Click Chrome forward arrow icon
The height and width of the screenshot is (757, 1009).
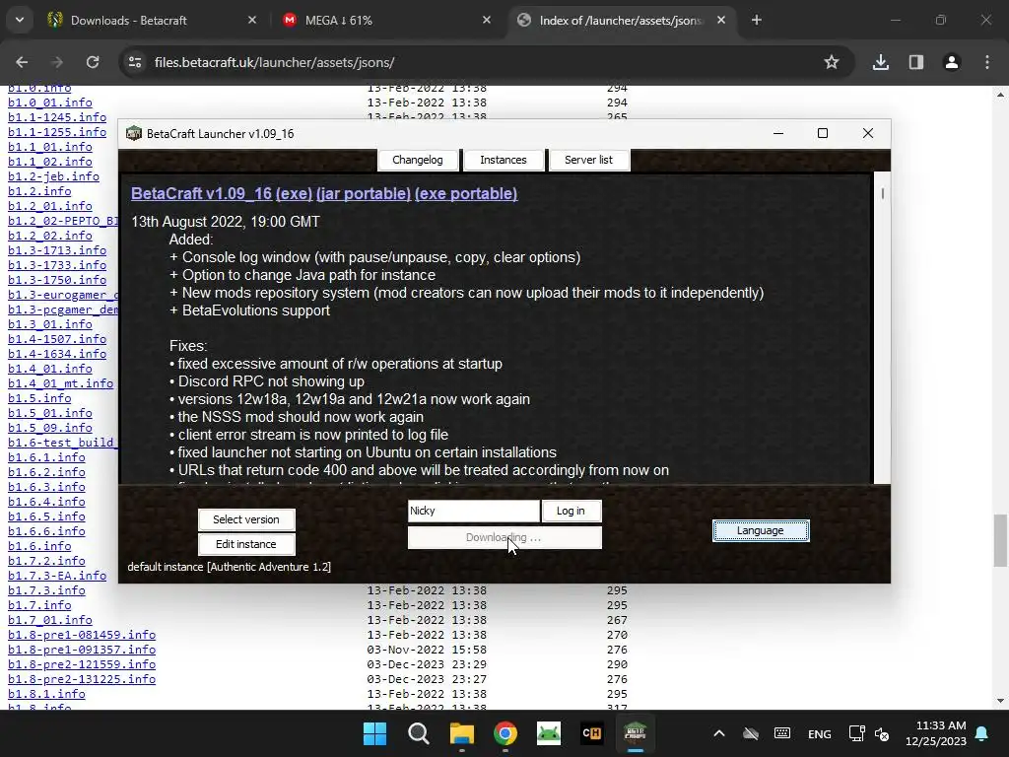pyautogui.click(x=57, y=62)
